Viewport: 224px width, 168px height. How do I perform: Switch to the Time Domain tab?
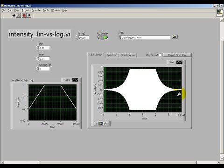[x=96, y=55]
